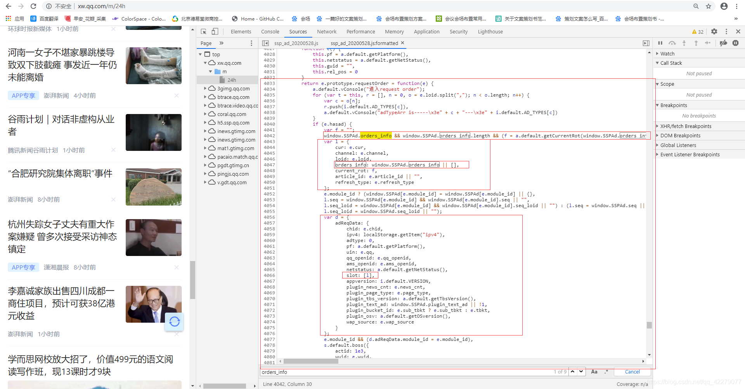Image resolution: width=745 pixels, height=389 pixels.
Task: Expand the v.gdt.qq.com domain node
Action: (205, 182)
